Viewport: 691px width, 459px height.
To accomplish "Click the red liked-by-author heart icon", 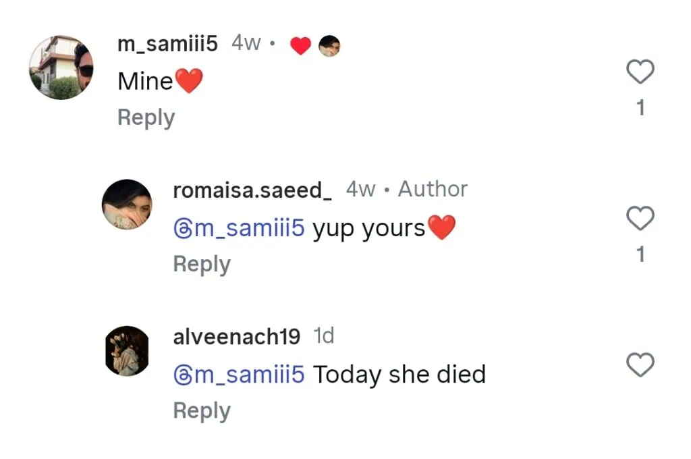I will click(x=300, y=46).
